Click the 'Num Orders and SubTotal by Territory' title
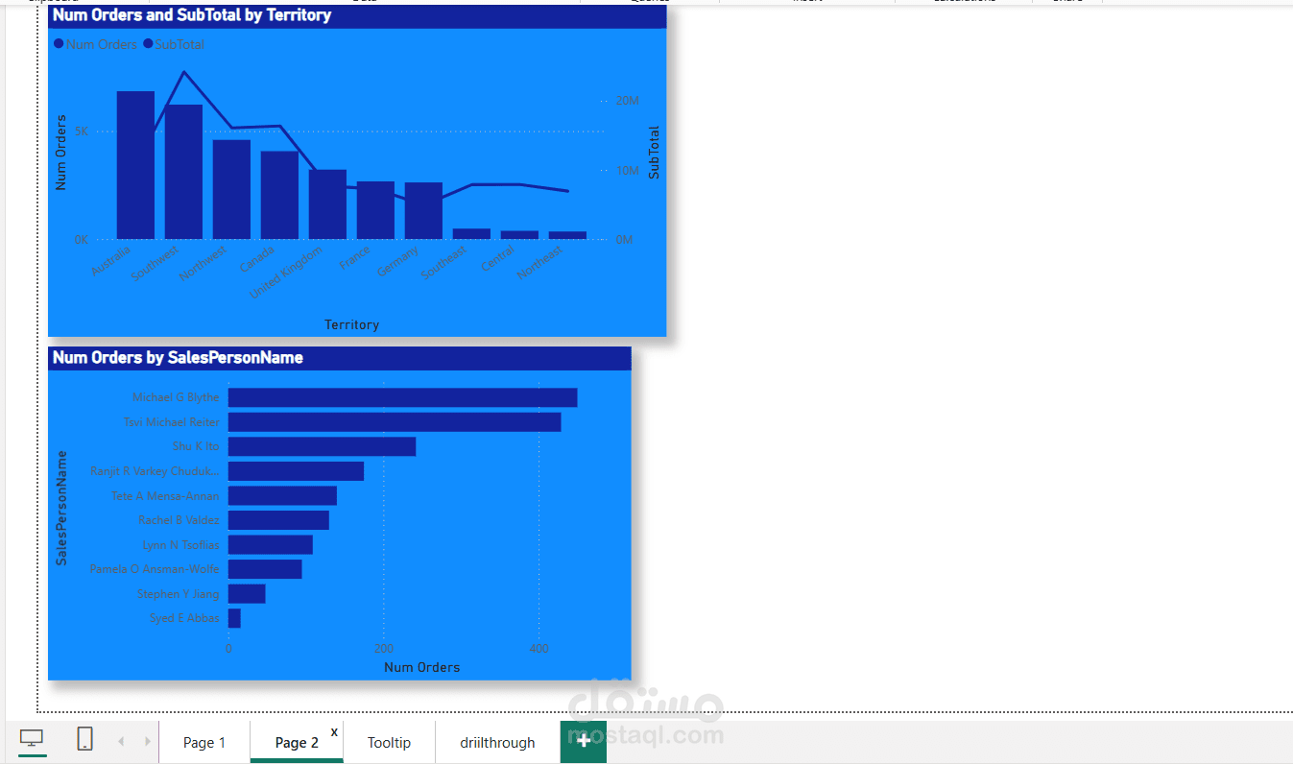Viewport: 1293px width, 764px height. (192, 15)
